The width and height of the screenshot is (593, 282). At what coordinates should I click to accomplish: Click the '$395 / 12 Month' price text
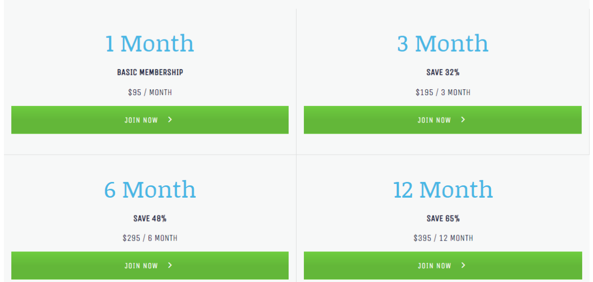pyautogui.click(x=443, y=238)
